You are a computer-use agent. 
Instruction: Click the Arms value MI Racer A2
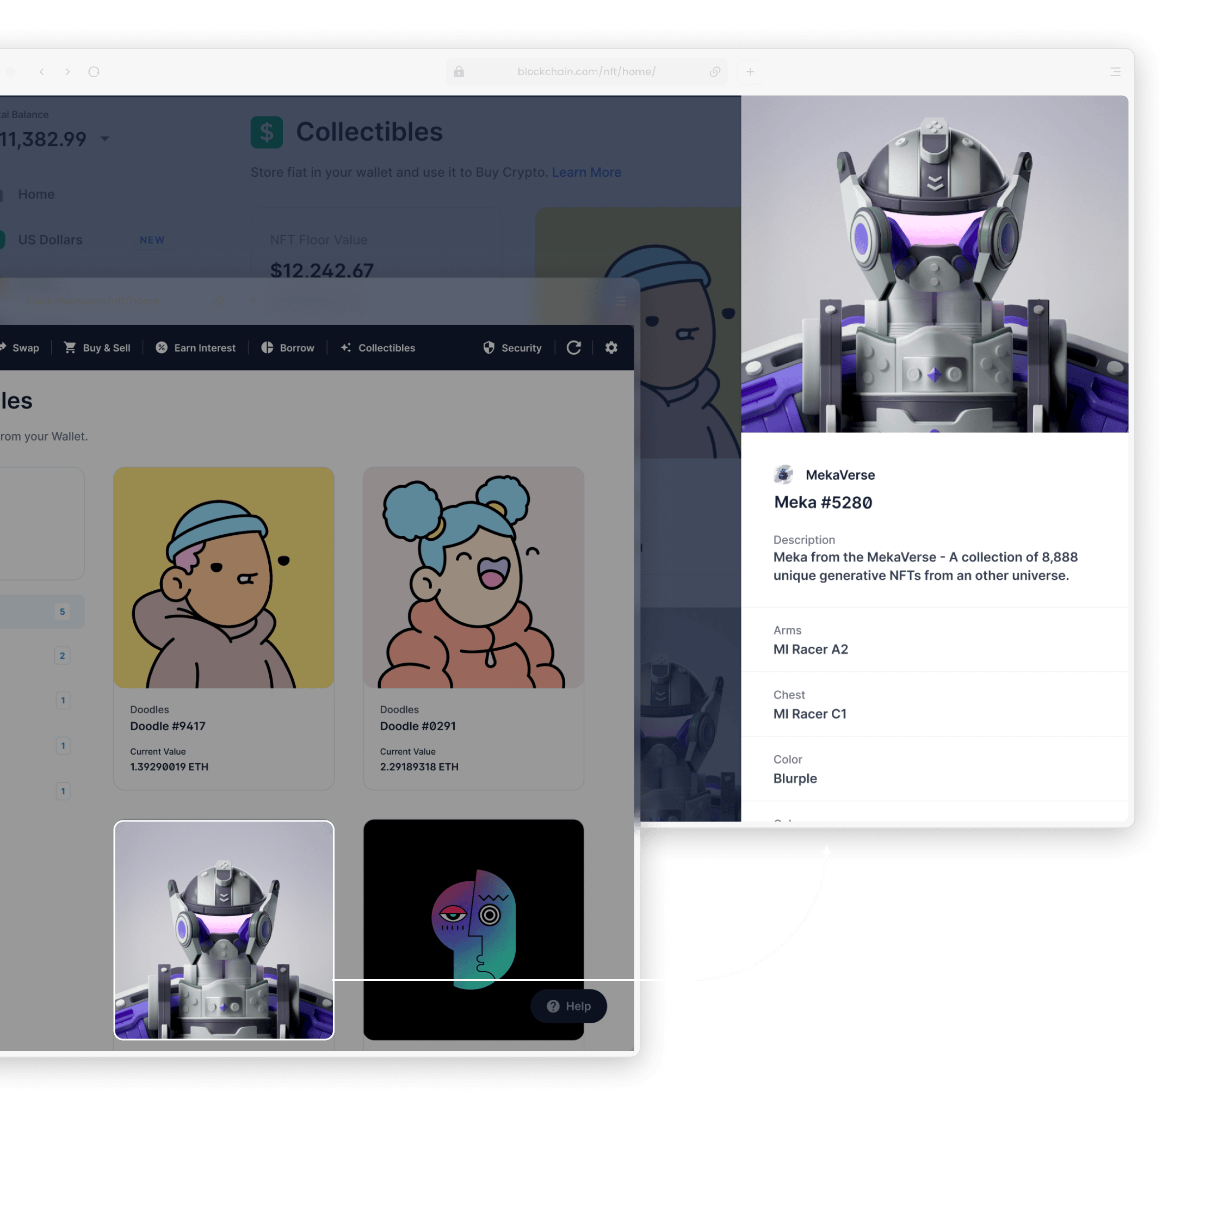tap(811, 650)
